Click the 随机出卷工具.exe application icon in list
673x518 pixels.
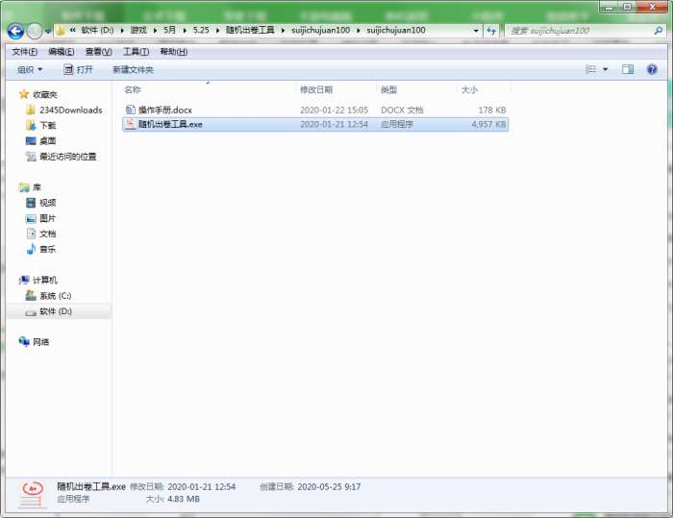coord(131,124)
